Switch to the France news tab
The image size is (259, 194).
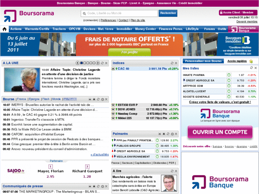click(21, 99)
